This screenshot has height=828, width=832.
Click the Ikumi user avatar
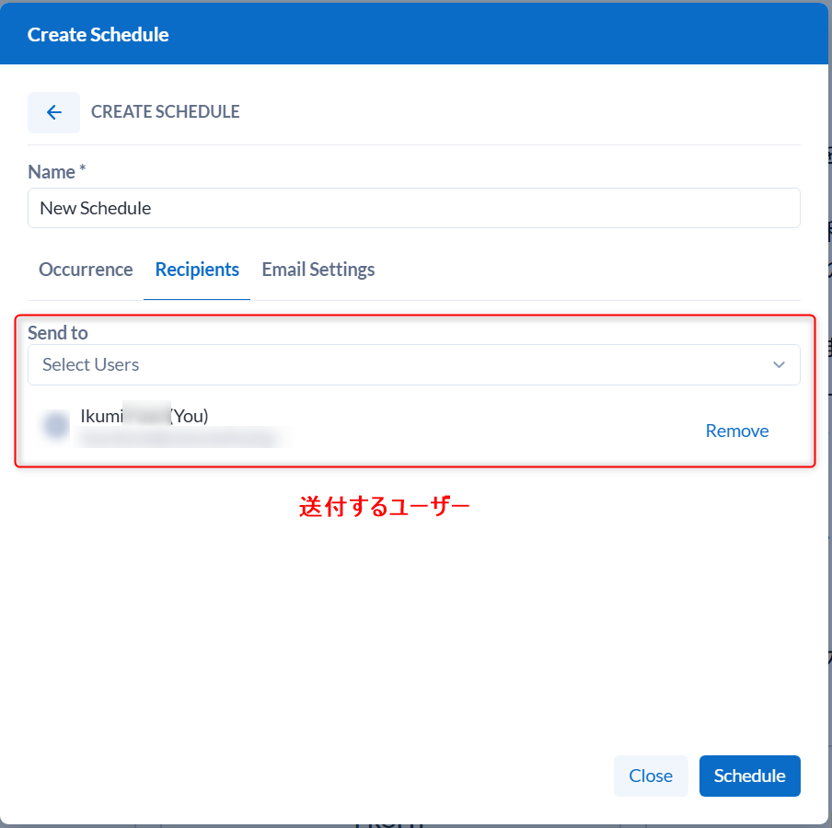point(56,425)
